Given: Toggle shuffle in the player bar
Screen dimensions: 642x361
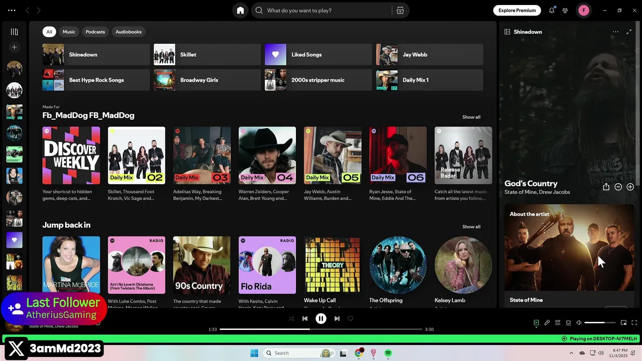Looking at the screenshot, I should coord(291,318).
